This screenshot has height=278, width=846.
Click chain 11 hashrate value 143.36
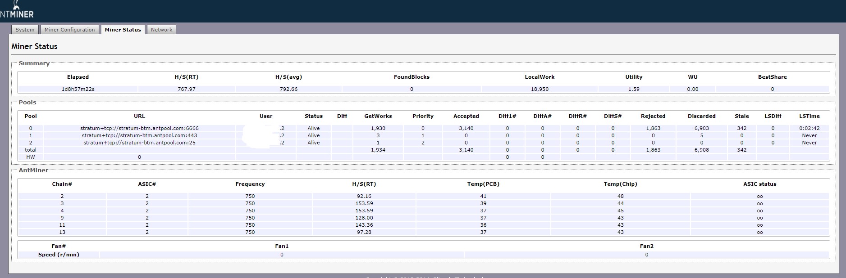tap(364, 225)
